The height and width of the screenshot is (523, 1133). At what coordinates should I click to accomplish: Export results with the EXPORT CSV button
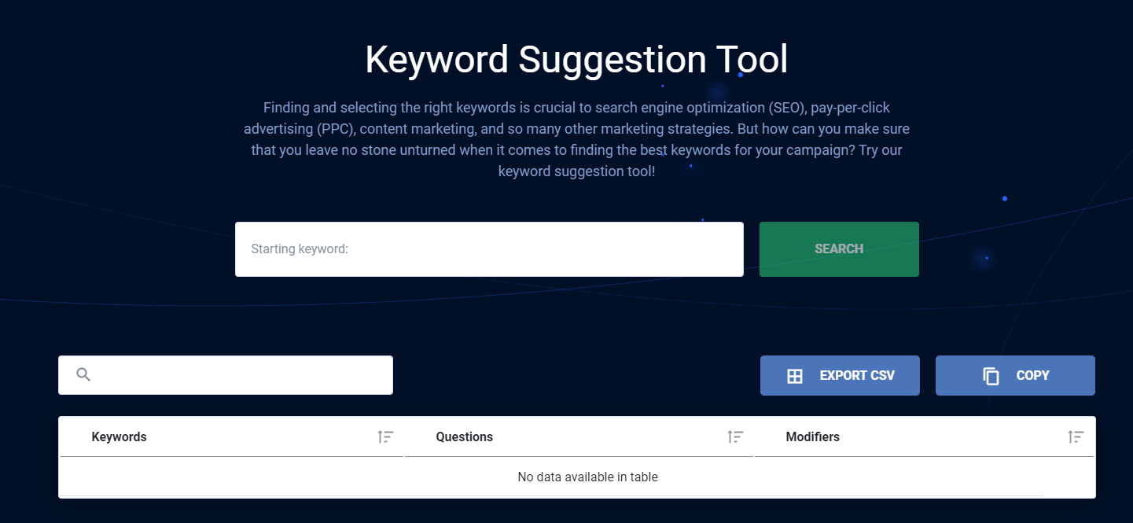[840, 375]
